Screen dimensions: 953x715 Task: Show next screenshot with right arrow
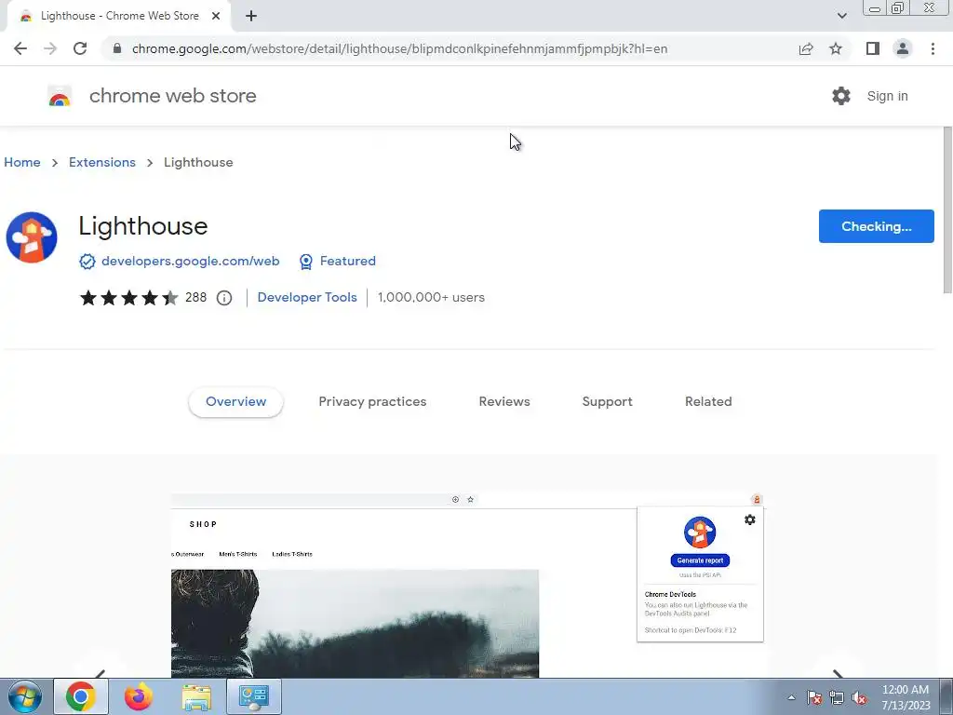tap(838, 672)
